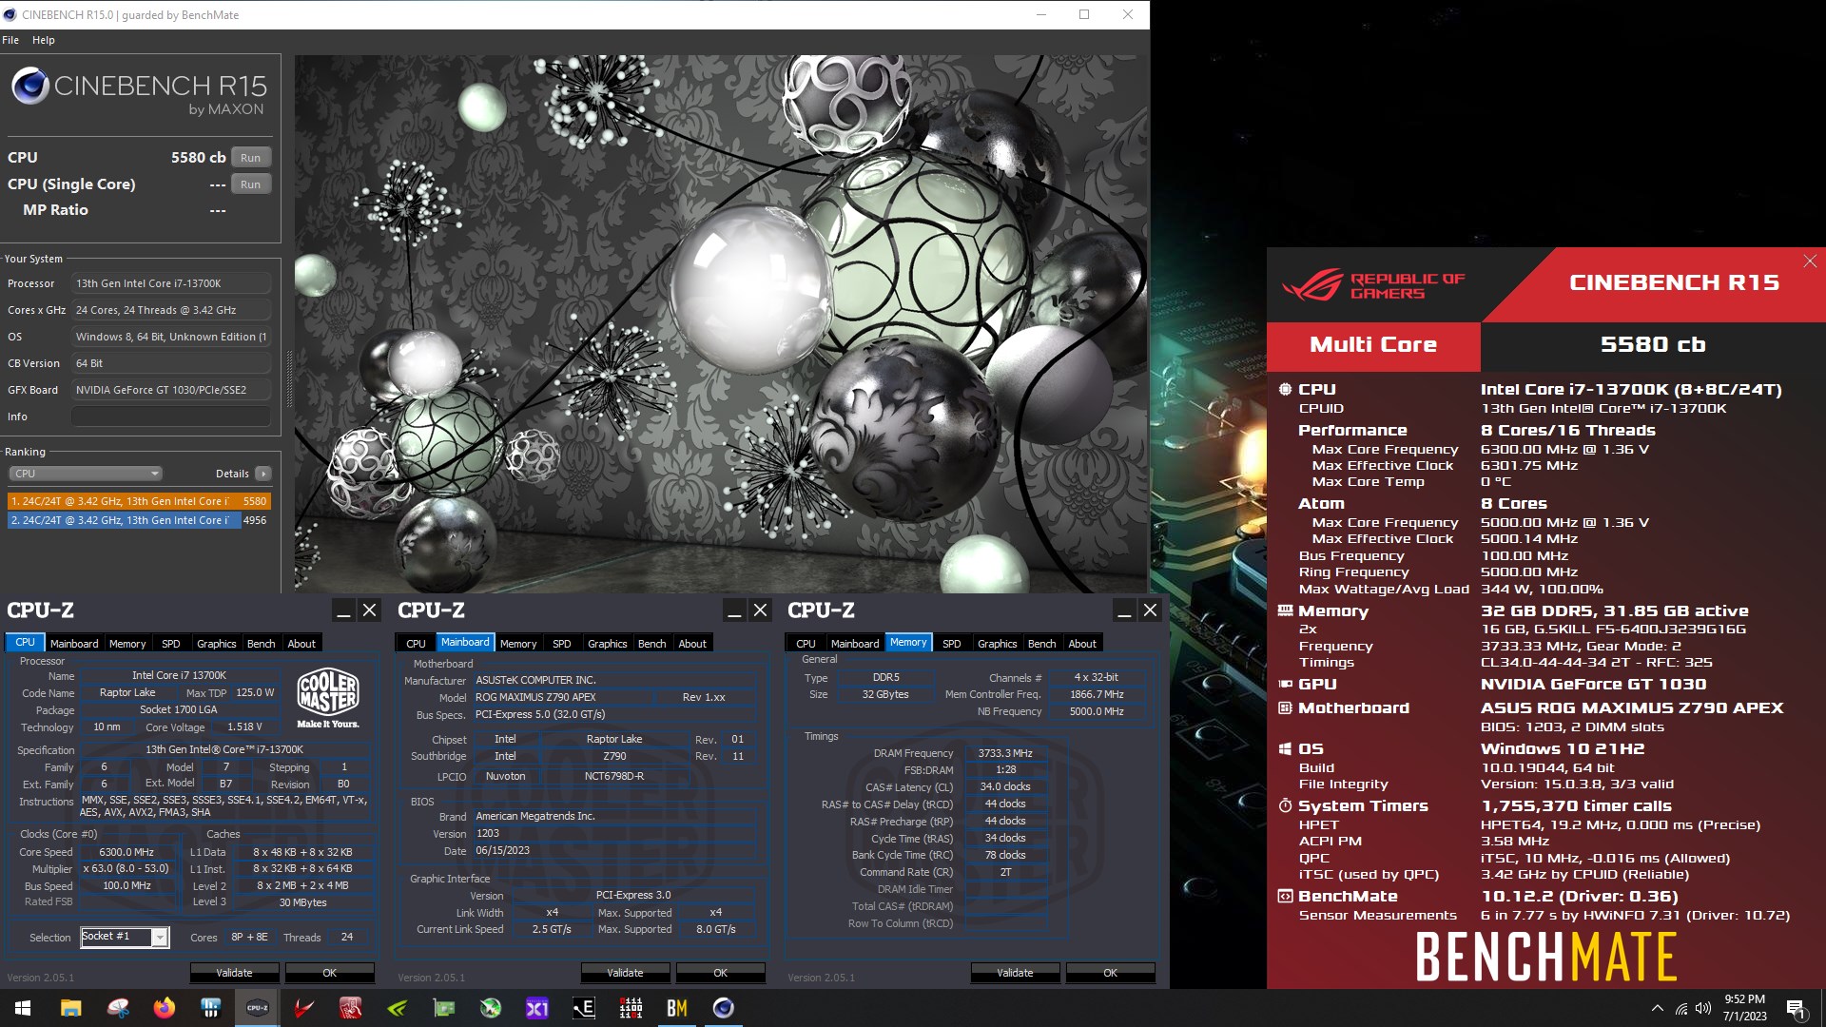Open File Explorer from the taskbar
Screen dimensions: 1826x1027
tap(70, 1008)
